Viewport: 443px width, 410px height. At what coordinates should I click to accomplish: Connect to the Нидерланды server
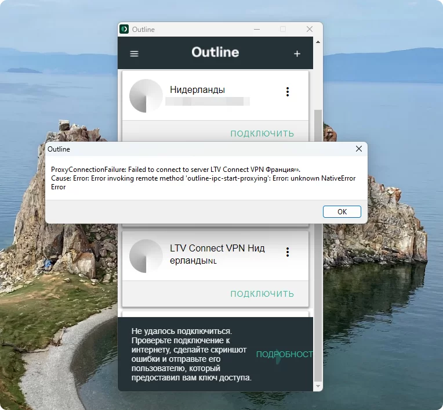tap(262, 133)
